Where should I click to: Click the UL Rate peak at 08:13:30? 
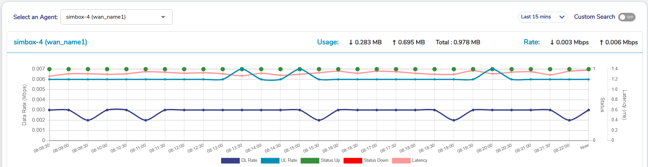pyautogui.click(x=242, y=69)
